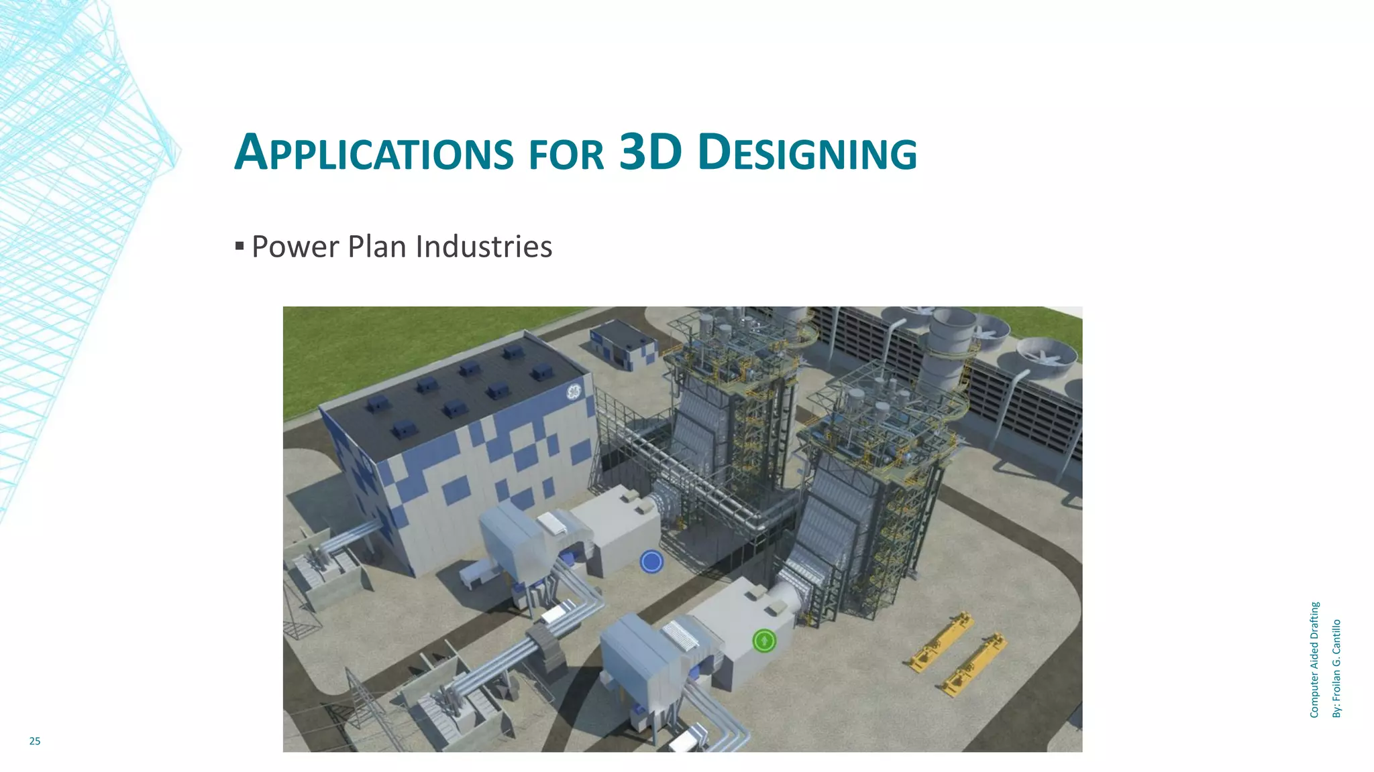
Task: Click the slide title Applications for 3D Designing
Action: click(x=576, y=152)
